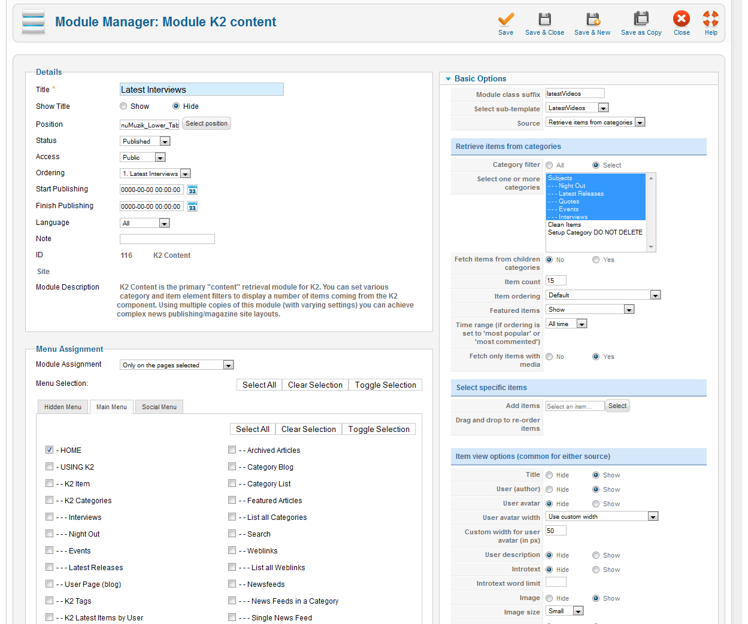This screenshot has height=624, width=748.
Task: Collapse the Basic Options section
Action: click(x=447, y=79)
